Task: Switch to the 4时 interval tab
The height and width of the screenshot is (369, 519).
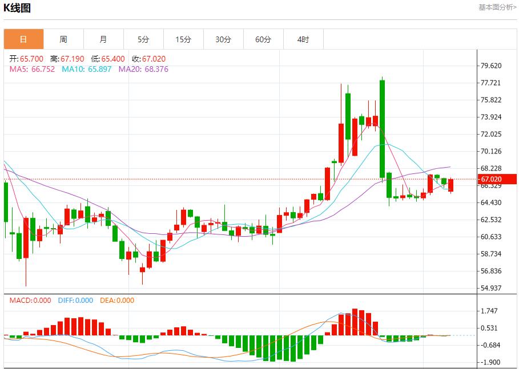Action: point(303,39)
